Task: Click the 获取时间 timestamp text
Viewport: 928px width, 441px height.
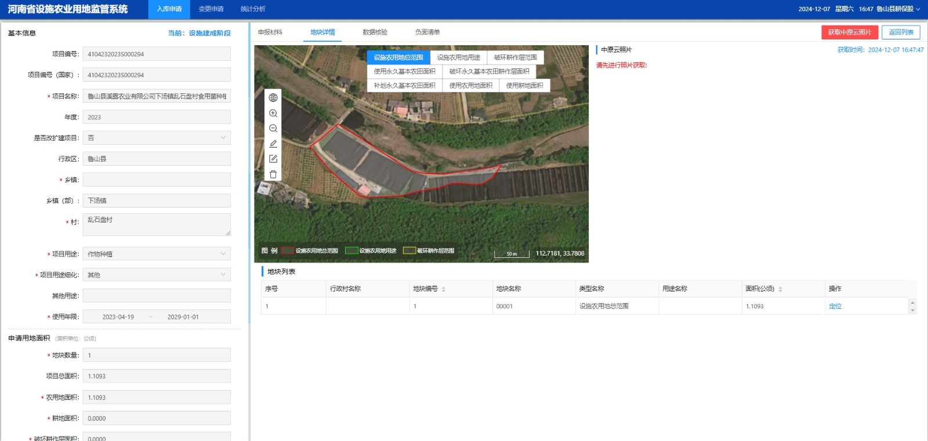Action: tap(880, 50)
